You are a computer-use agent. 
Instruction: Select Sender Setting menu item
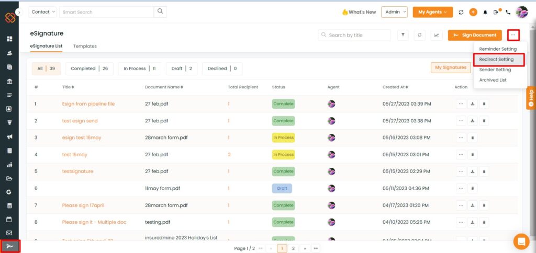pyautogui.click(x=495, y=70)
